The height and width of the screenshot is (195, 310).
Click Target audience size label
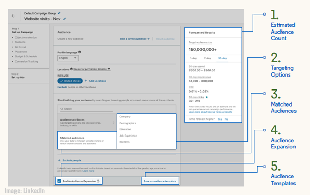[200, 42]
